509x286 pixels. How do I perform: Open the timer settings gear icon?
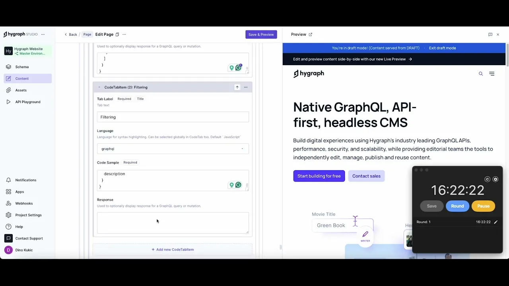click(x=495, y=179)
